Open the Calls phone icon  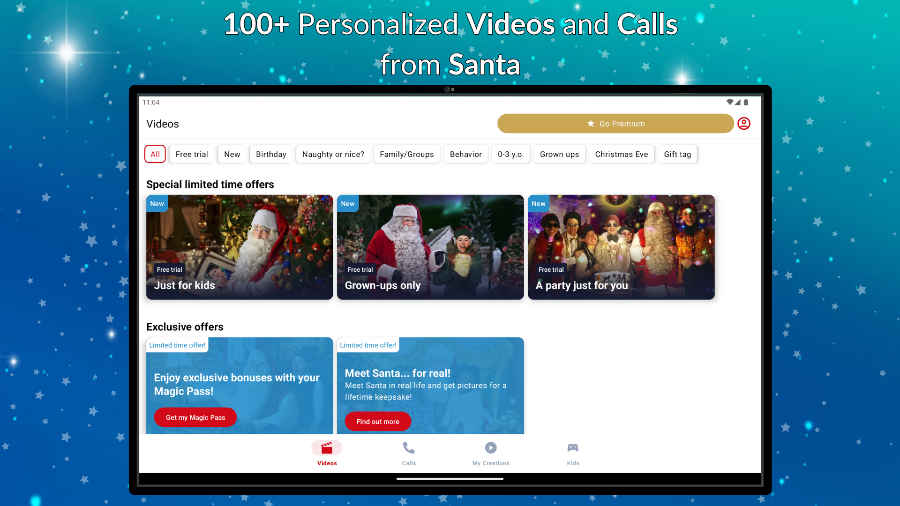click(x=409, y=448)
